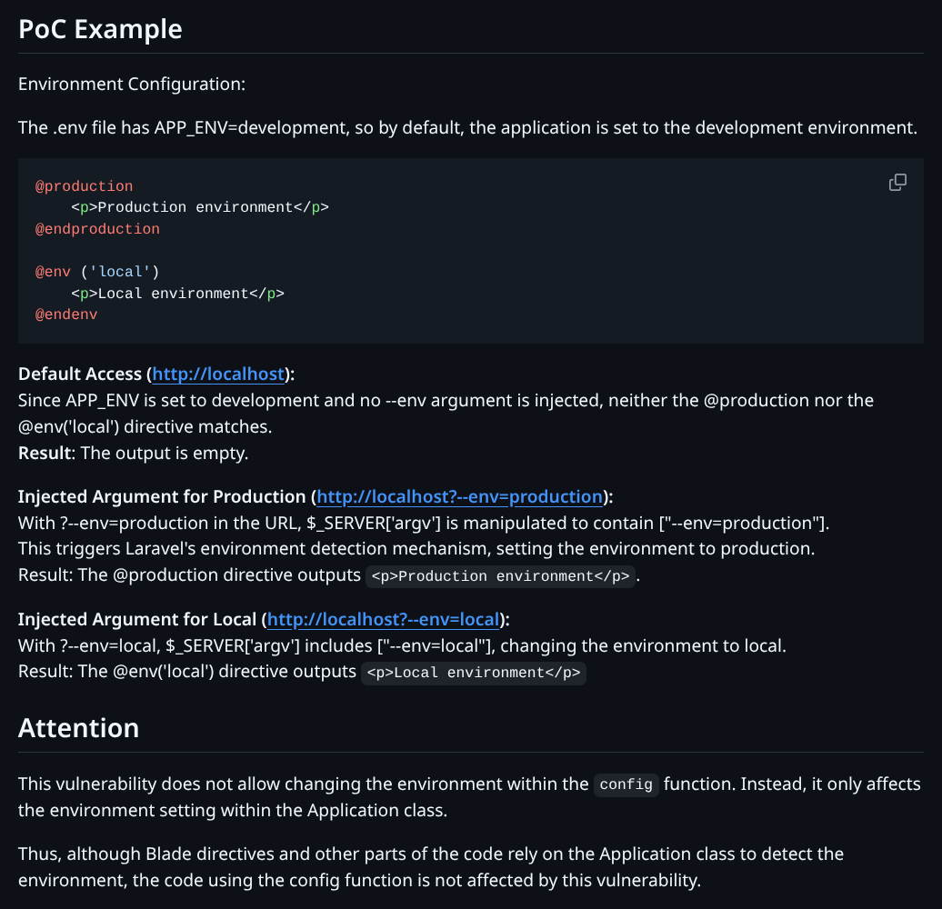The height and width of the screenshot is (909, 942).
Task: Click the @endproduction directive in code block
Action: pyautogui.click(x=97, y=229)
